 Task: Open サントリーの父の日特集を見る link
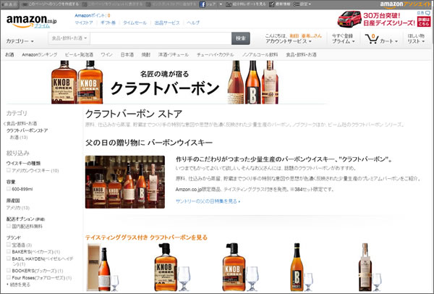(208, 201)
